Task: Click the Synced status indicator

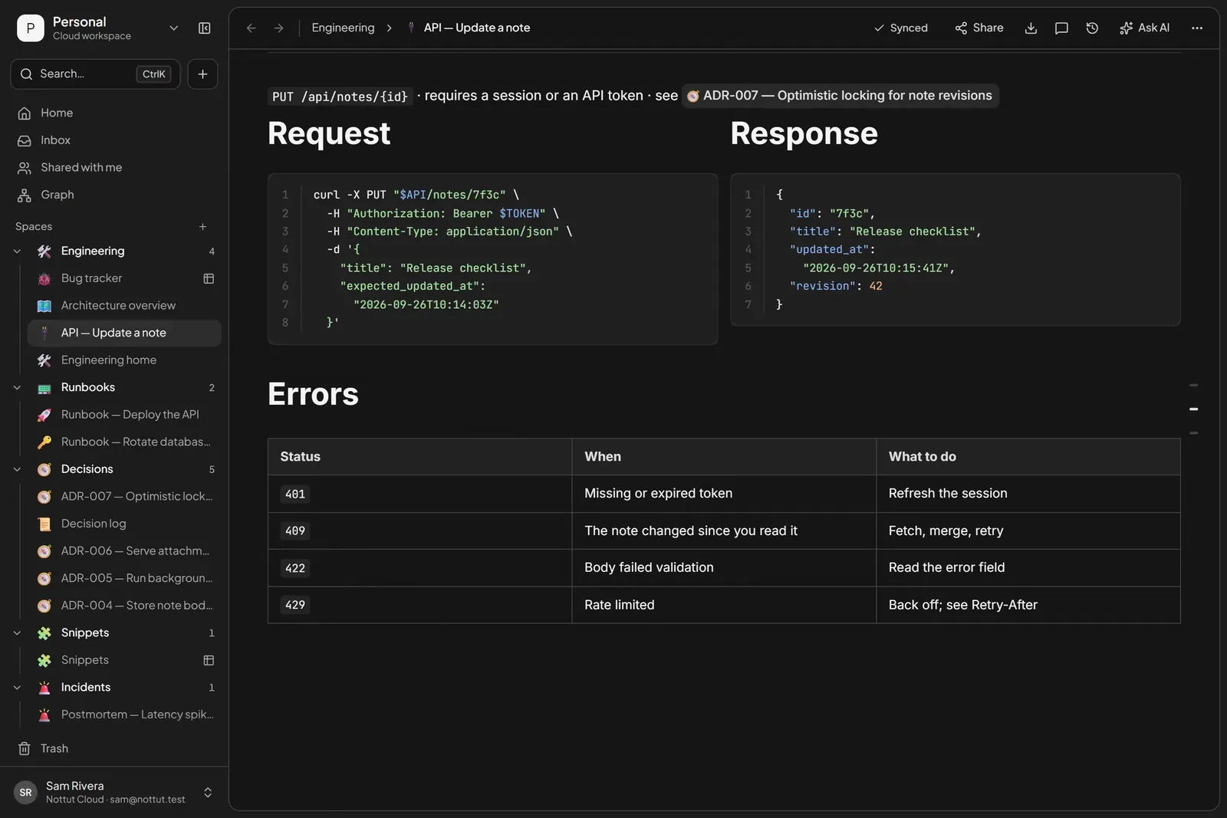Action: tap(901, 28)
